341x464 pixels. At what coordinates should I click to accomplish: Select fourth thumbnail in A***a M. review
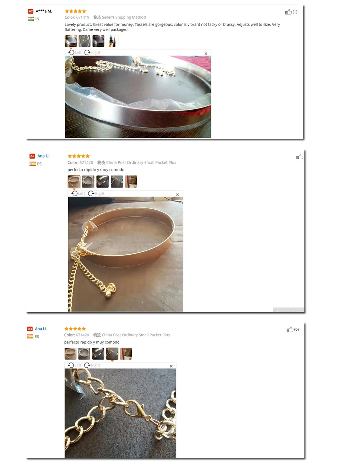(x=112, y=41)
